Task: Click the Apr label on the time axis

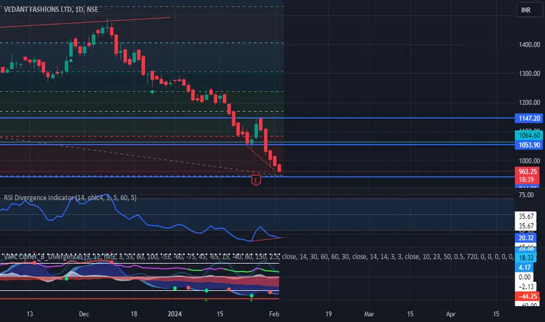Action: [450, 314]
